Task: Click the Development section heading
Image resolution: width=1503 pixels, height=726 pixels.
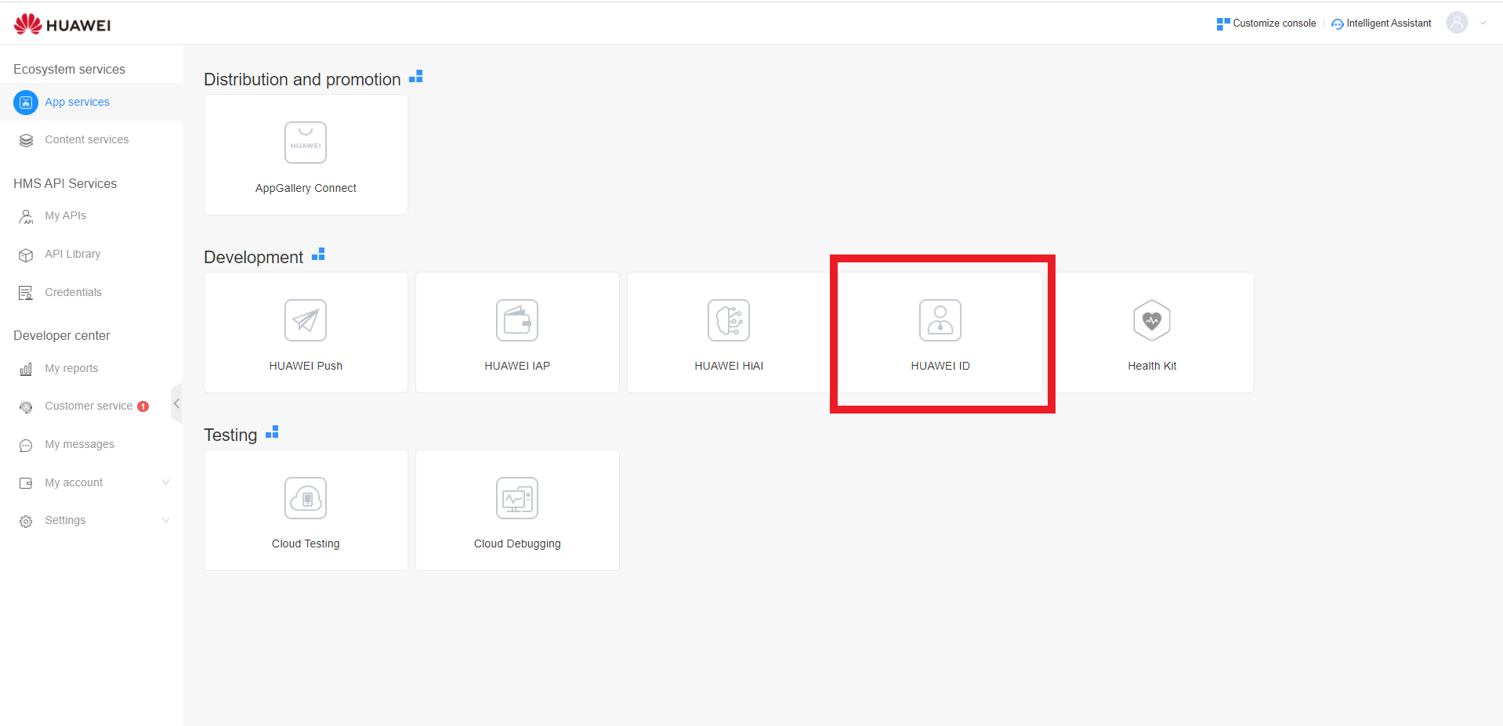Action: [253, 258]
